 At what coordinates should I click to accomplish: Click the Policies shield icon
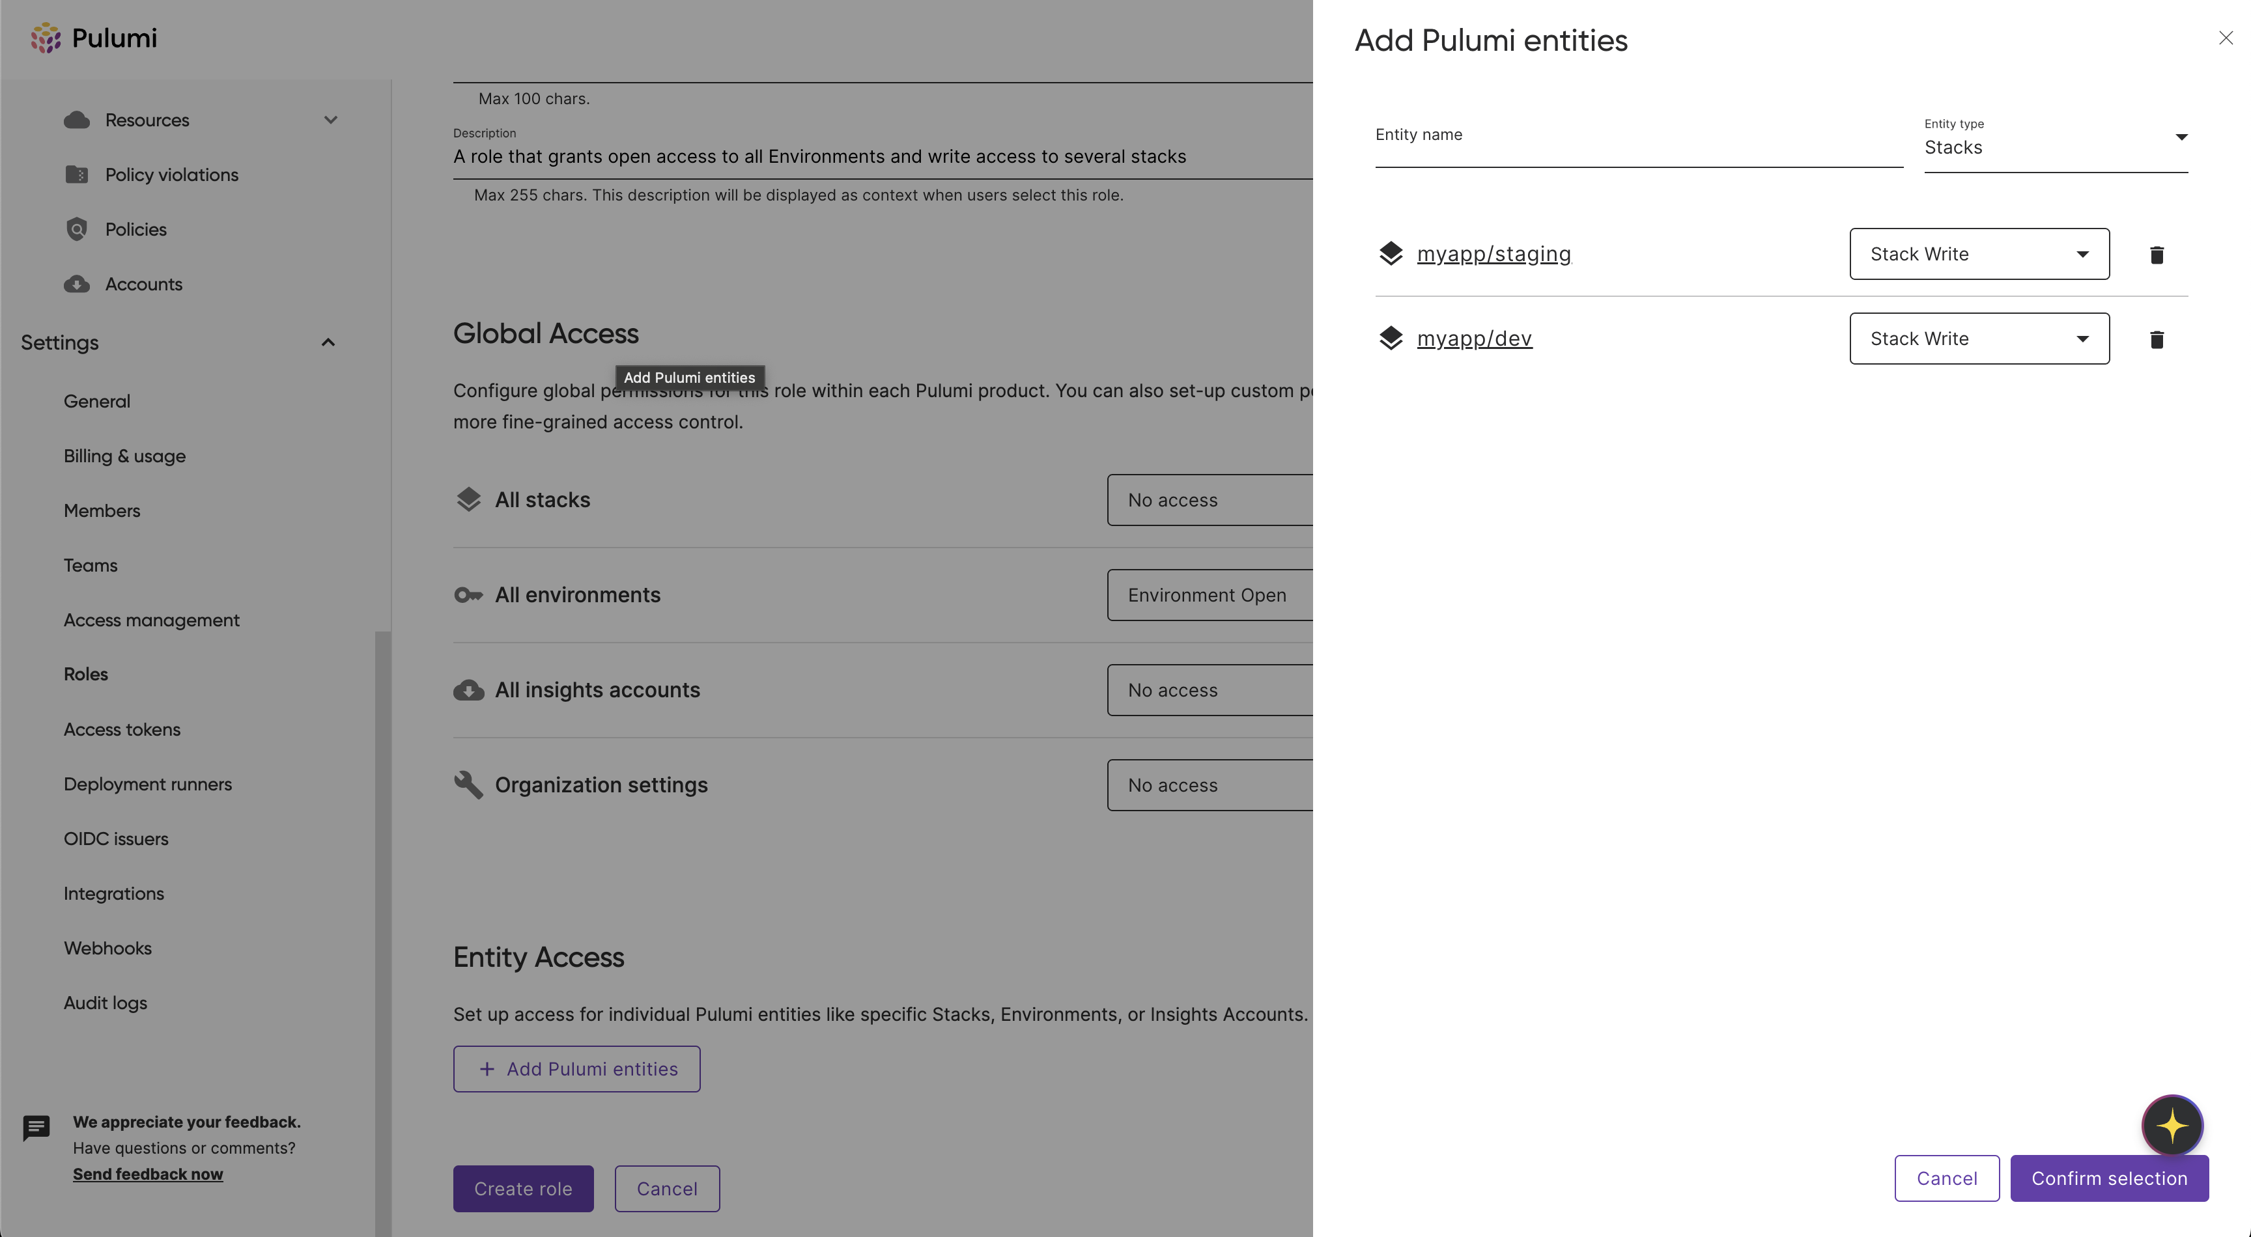point(77,229)
